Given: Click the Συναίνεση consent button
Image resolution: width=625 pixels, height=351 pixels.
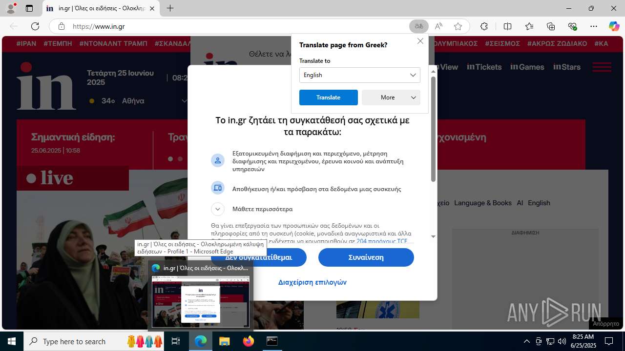Looking at the screenshot, I should pos(366,257).
